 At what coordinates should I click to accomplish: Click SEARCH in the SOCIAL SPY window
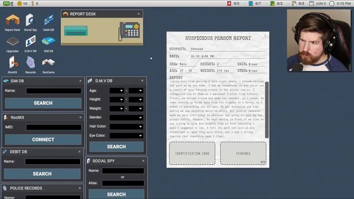[x=117, y=194]
